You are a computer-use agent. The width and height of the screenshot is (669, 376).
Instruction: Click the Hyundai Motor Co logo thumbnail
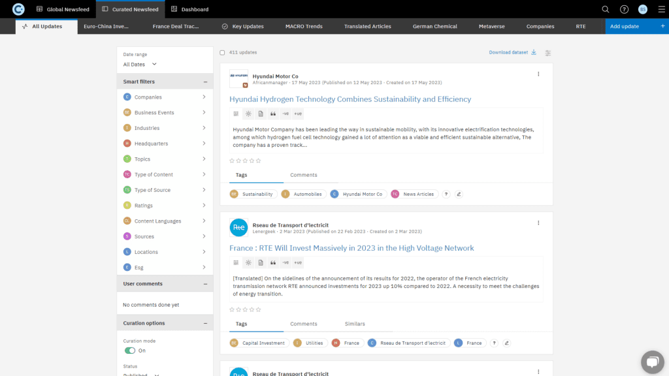click(x=238, y=79)
